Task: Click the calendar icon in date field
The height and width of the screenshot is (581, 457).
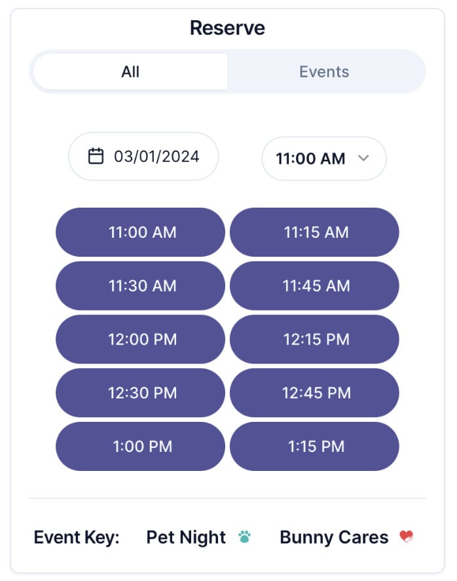Action: (x=96, y=157)
